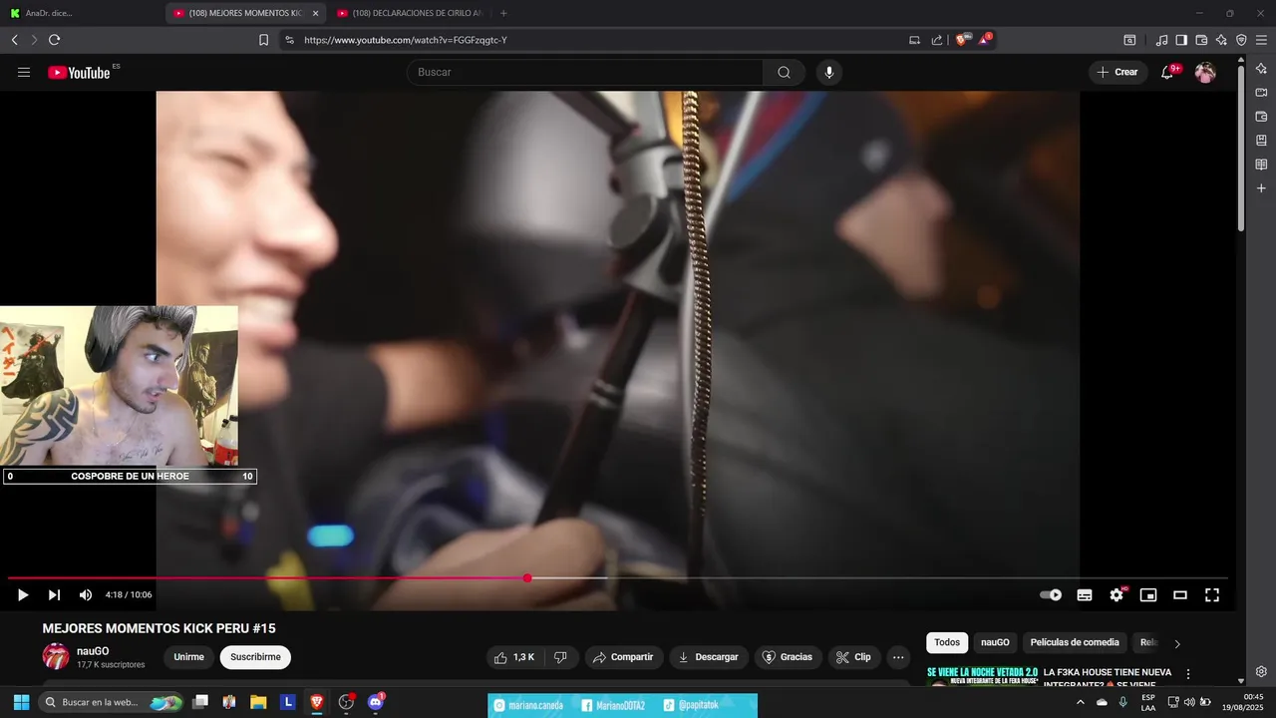Select the nauGO filter chip

[995, 643]
